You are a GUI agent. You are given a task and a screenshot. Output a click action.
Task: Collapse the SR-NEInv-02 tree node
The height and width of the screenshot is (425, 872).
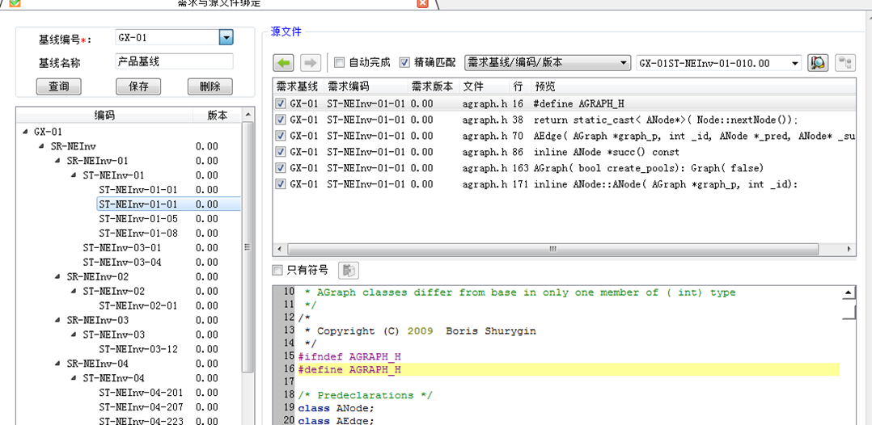58,276
